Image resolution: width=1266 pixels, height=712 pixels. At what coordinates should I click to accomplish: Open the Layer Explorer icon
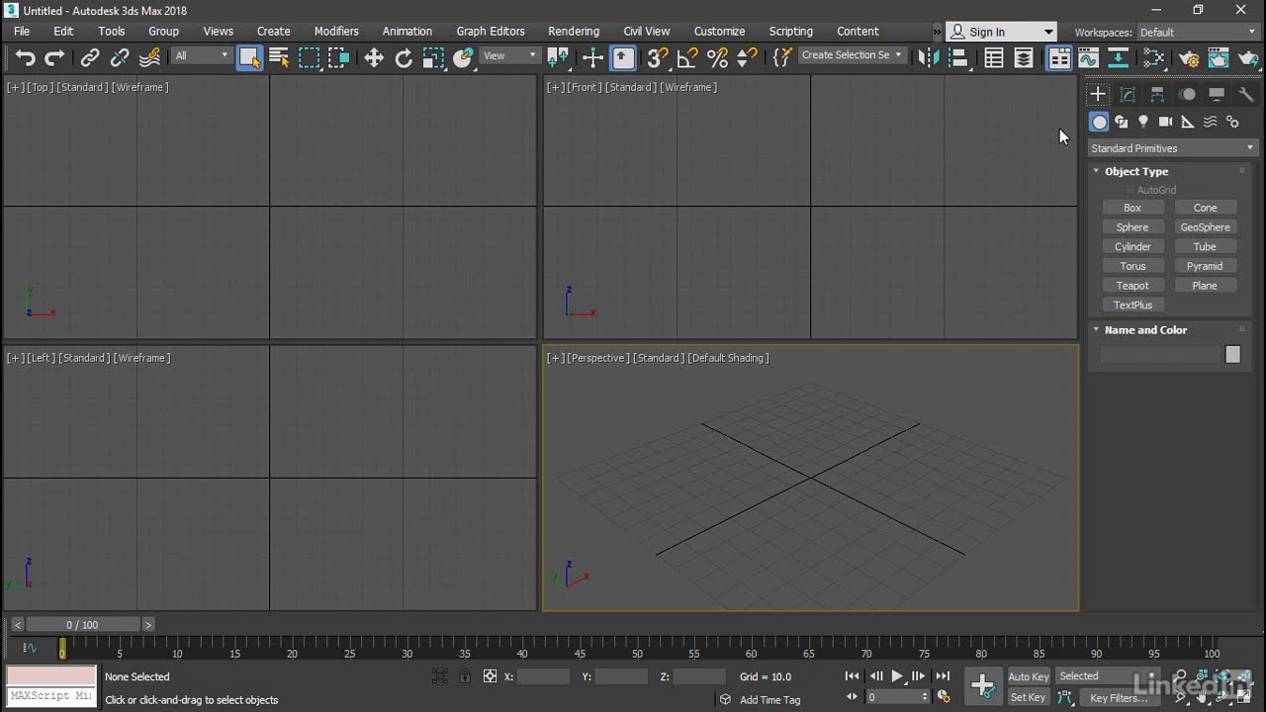point(1024,58)
